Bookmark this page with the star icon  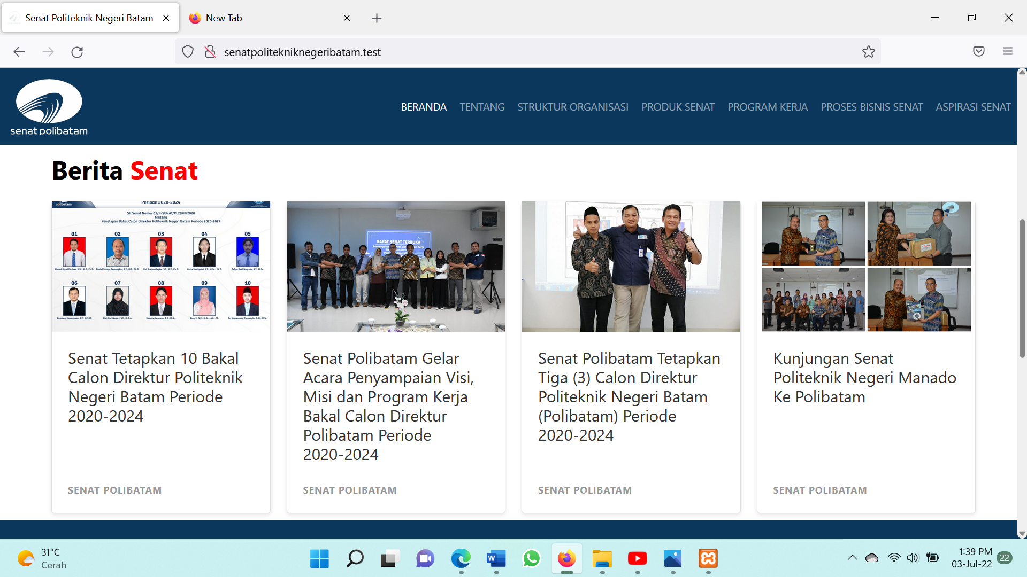click(868, 52)
